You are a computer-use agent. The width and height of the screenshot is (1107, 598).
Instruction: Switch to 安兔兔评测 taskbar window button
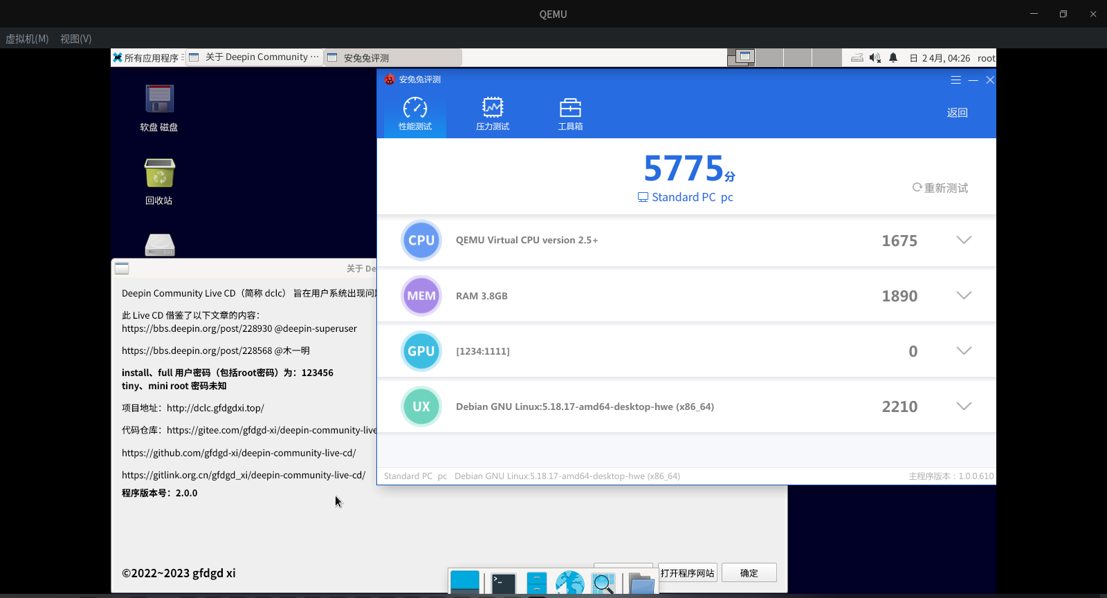[x=393, y=57]
